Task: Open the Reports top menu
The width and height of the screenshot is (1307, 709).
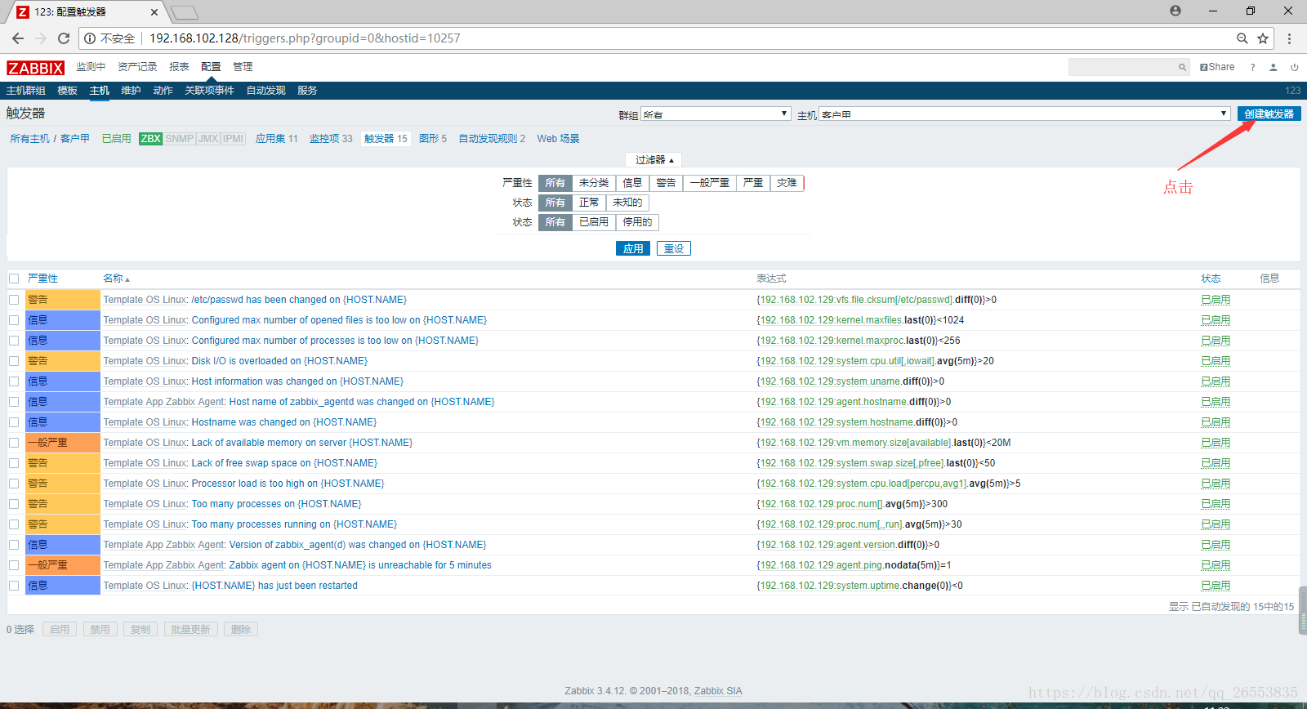Action: [x=179, y=67]
